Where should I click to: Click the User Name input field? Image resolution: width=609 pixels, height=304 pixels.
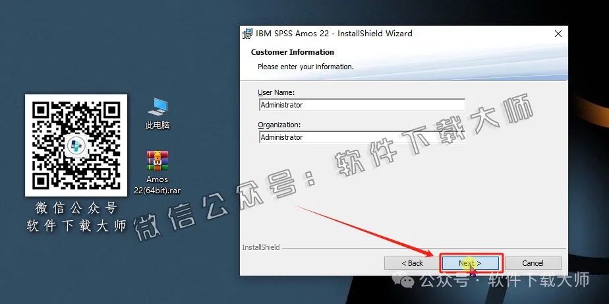pos(362,105)
